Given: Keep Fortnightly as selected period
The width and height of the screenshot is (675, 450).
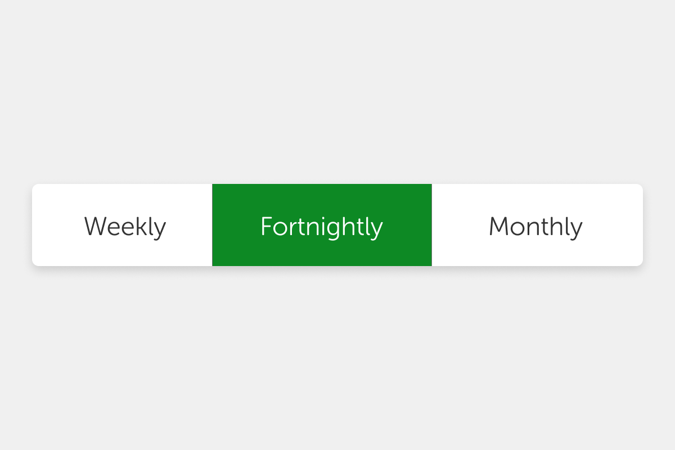Looking at the screenshot, I should tap(322, 226).
